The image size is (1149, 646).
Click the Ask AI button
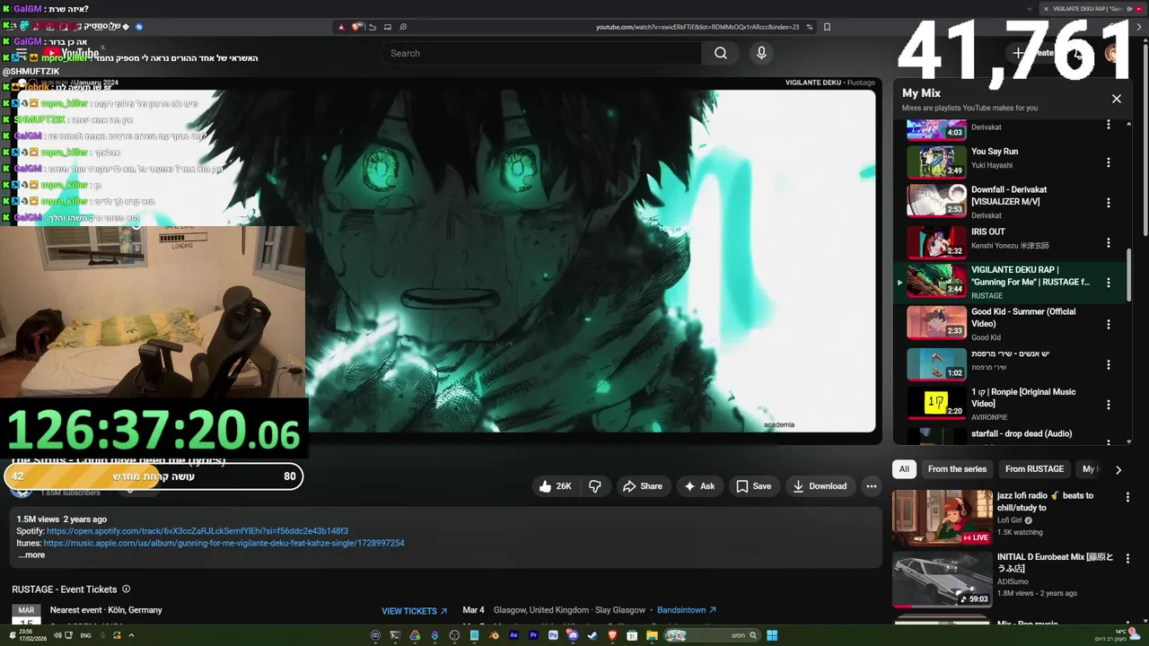pyautogui.click(x=699, y=486)
